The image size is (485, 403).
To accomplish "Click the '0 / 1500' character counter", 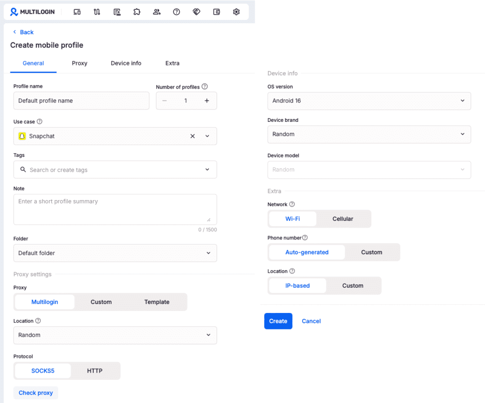I will point(207,229).
